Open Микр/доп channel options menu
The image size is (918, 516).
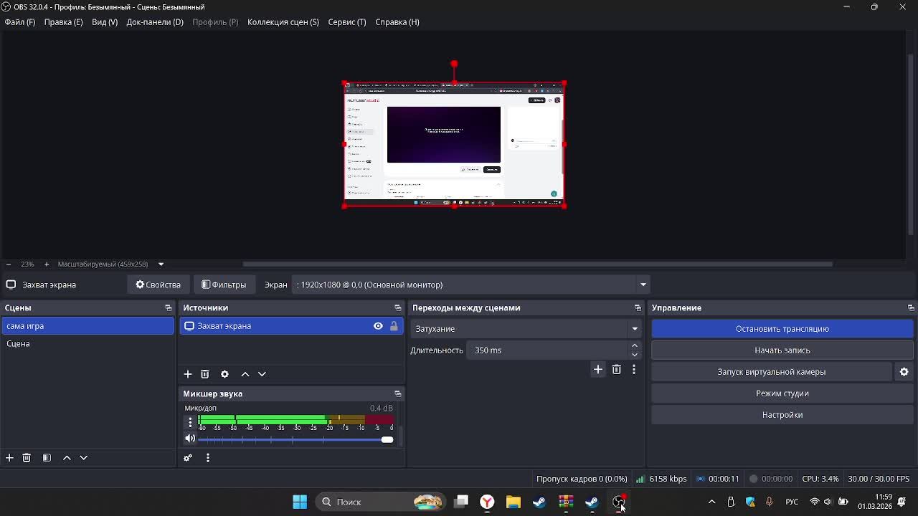coord(190,422)
